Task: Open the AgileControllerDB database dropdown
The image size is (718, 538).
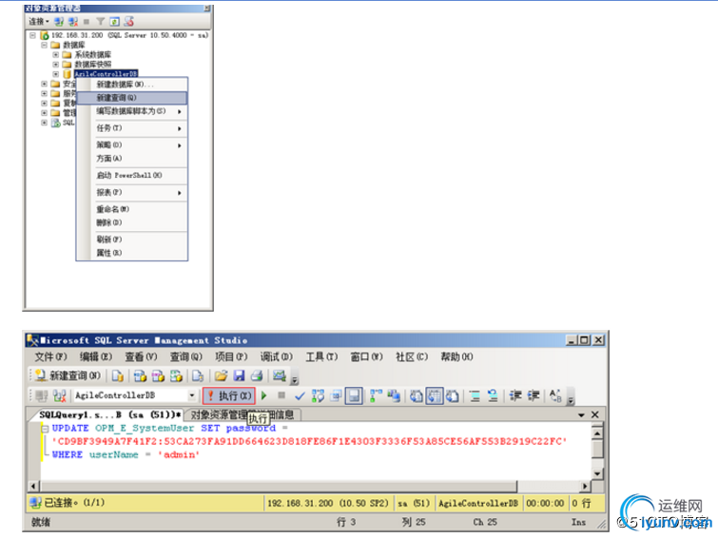Action: tap(192, 395)
